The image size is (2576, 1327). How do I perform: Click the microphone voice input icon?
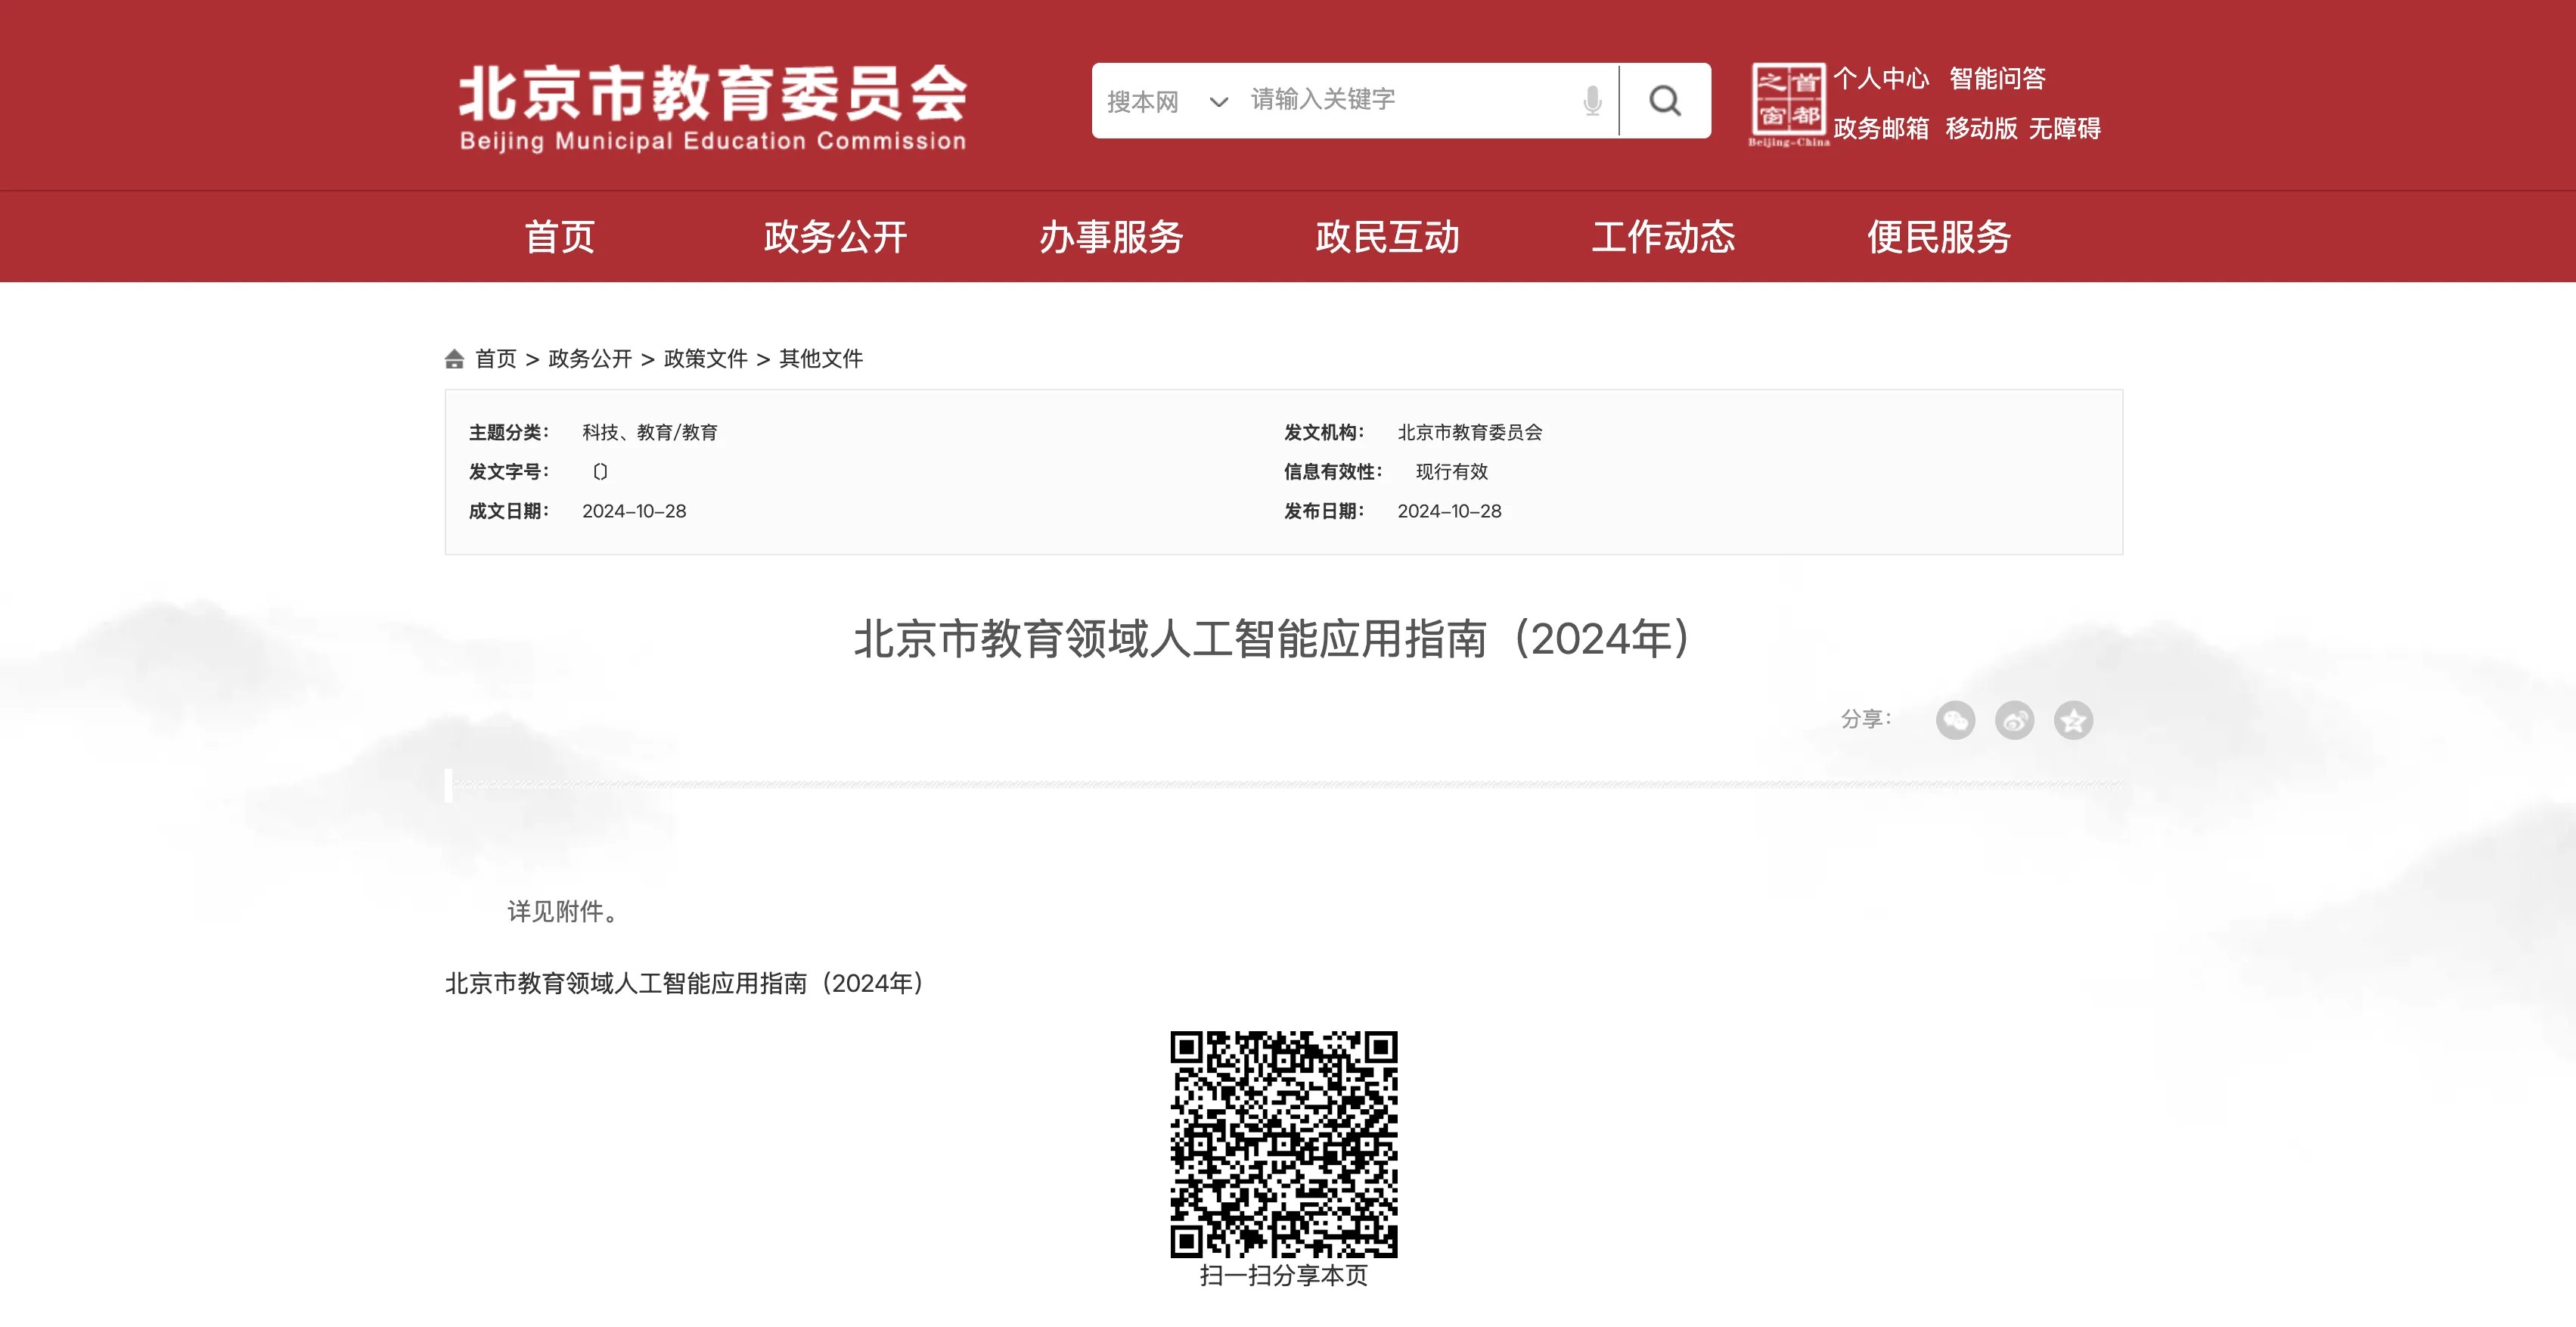[x=1592, y=100]
